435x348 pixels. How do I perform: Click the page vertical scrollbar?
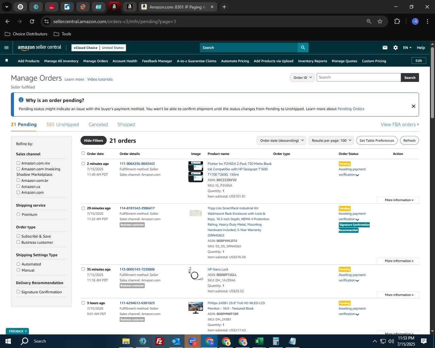click(432, 83)
